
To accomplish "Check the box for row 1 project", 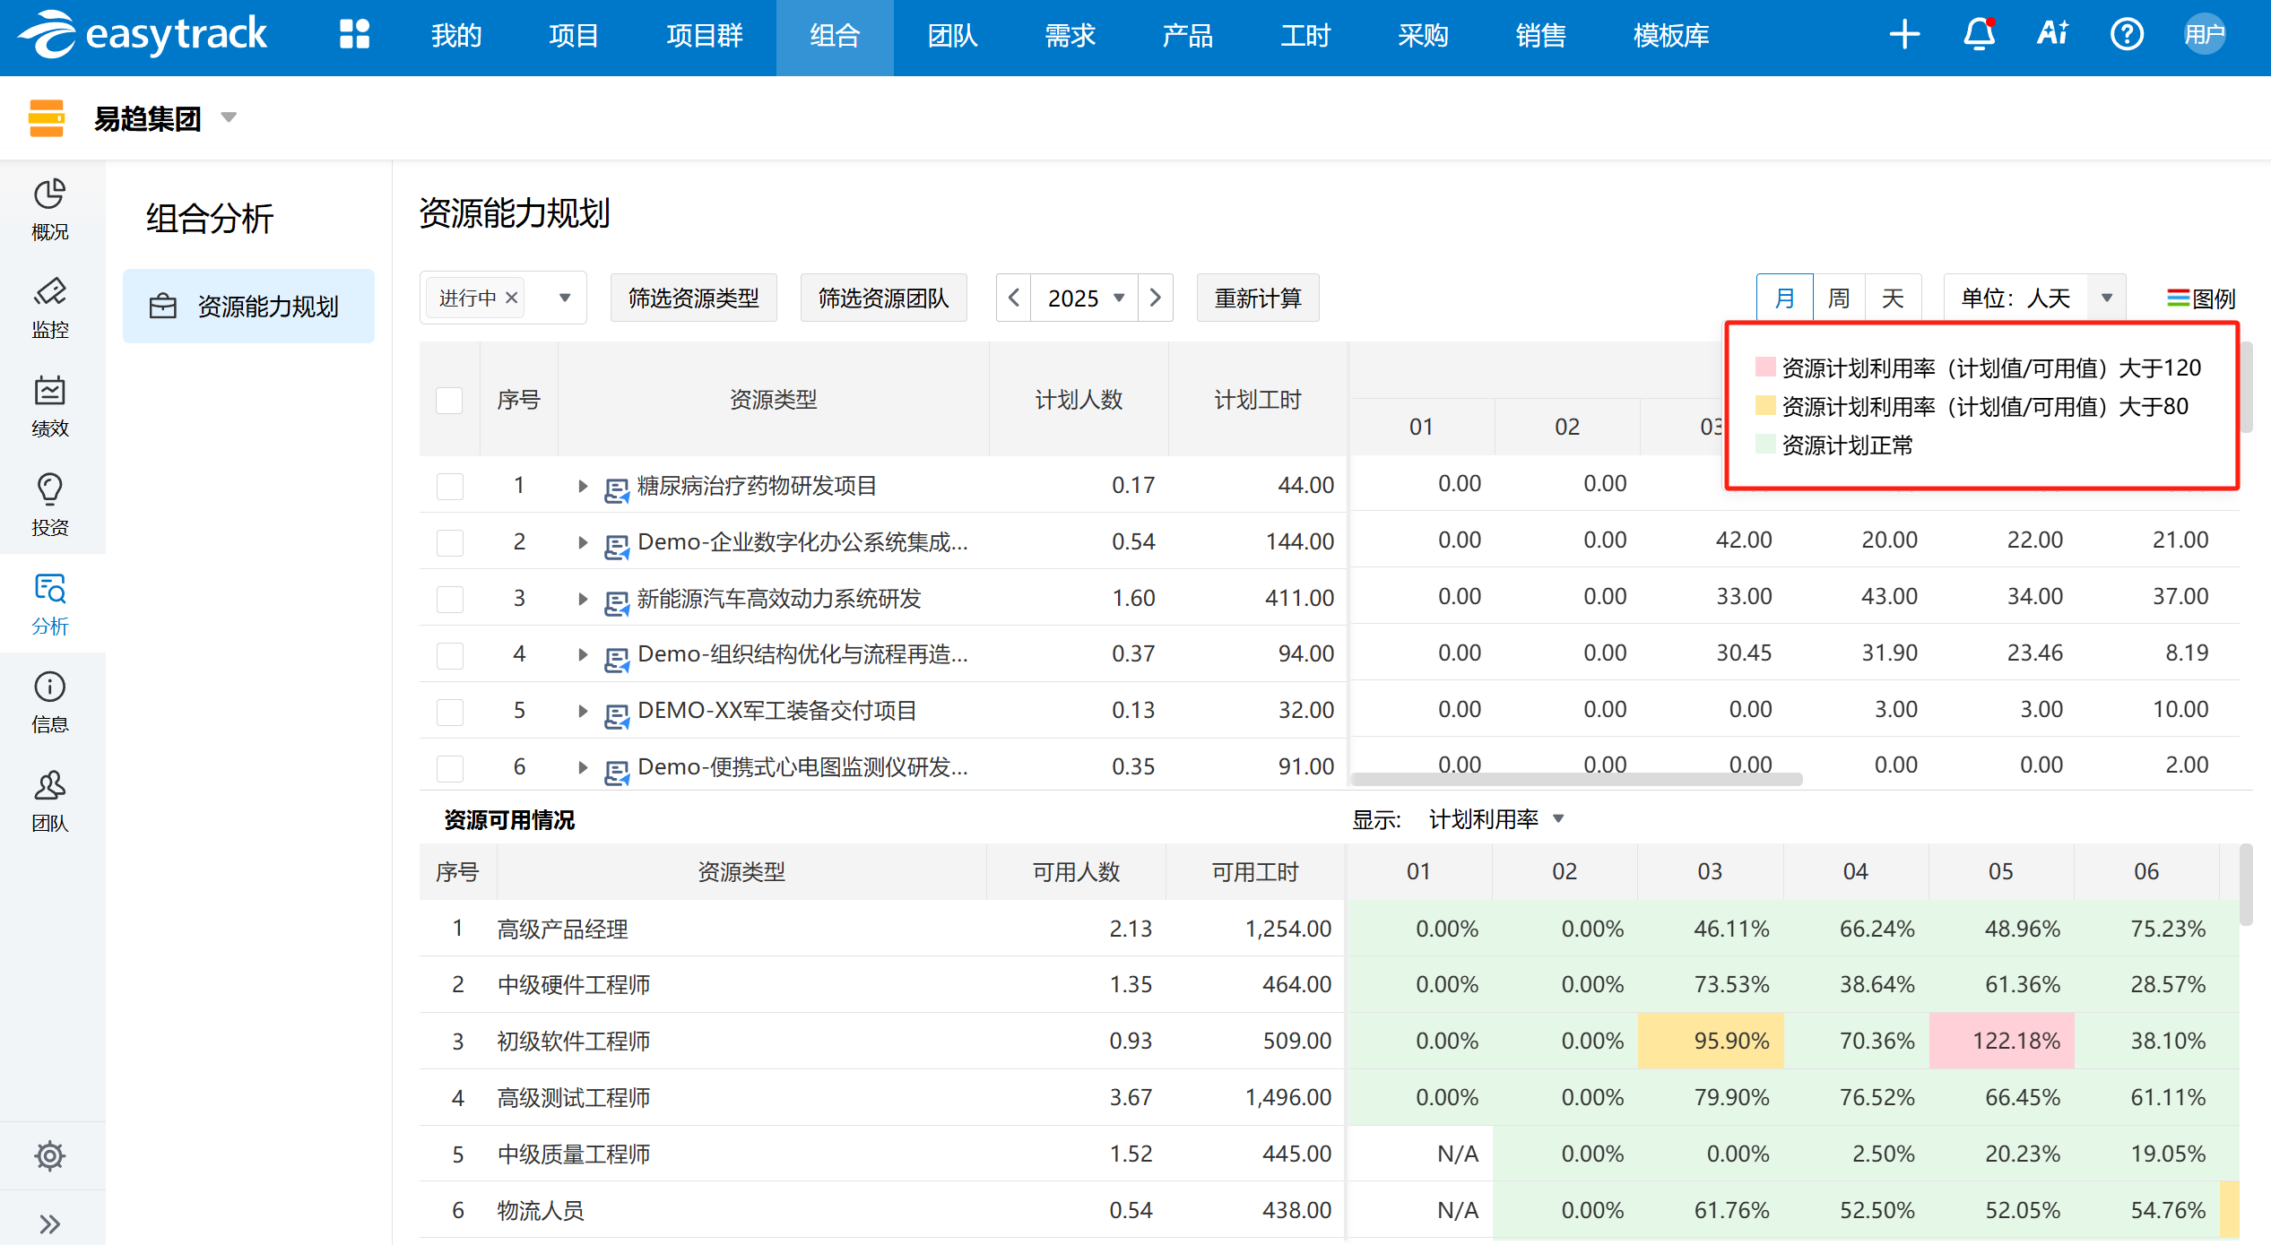I will point(449,486).
